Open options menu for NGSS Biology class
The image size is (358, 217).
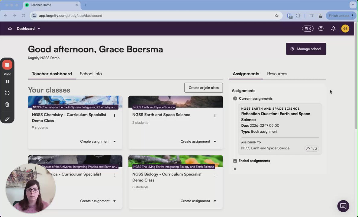(214, 175)
